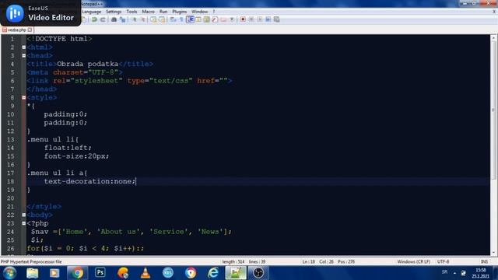This screenshot has width=498, height=280.
Task: Open the user defined language icon
Action: click(x=198, y=19)
